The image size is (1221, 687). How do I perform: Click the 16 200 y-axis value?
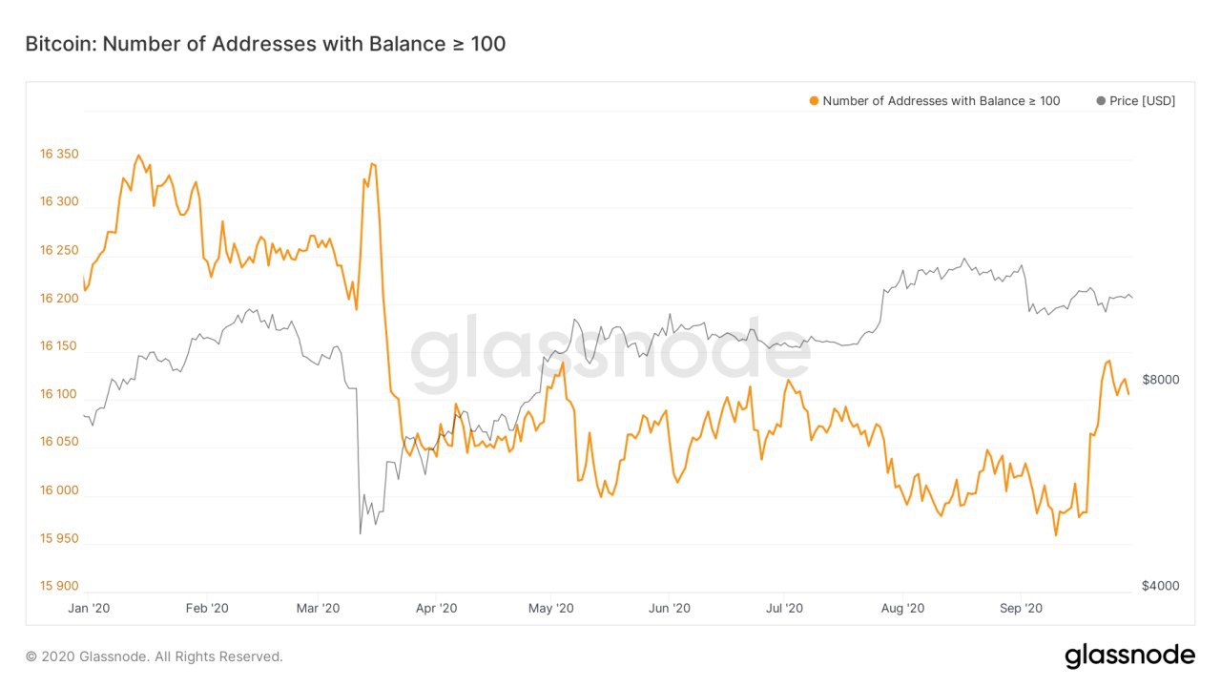coord(59,299)
